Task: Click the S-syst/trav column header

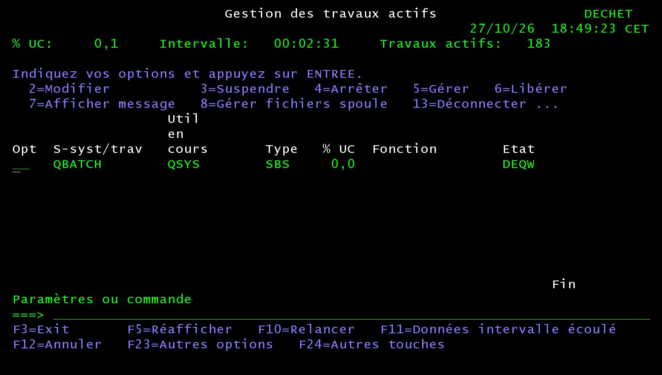Action: 98,149
